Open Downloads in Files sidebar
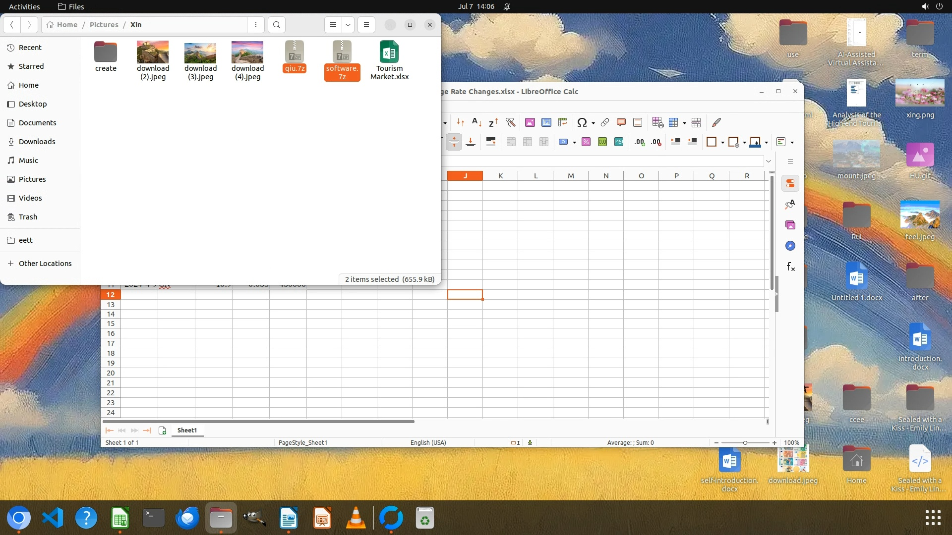The width and height of the screenshot is (952, 535). tap(37, 142)
